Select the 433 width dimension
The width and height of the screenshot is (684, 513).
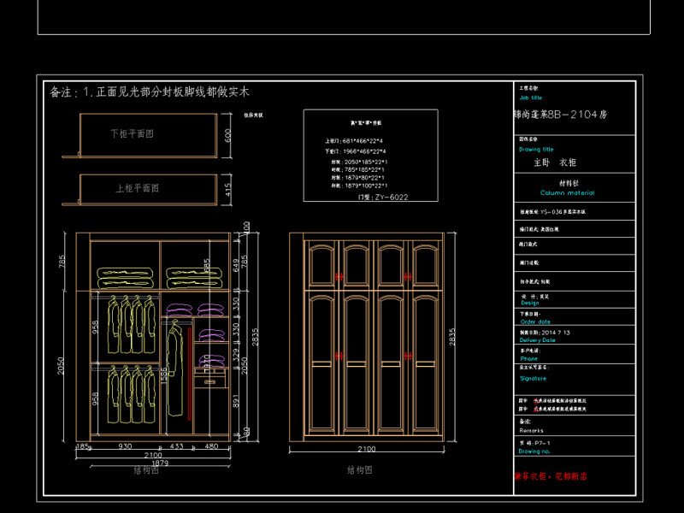pyautogui.click(x=177, y=446)
